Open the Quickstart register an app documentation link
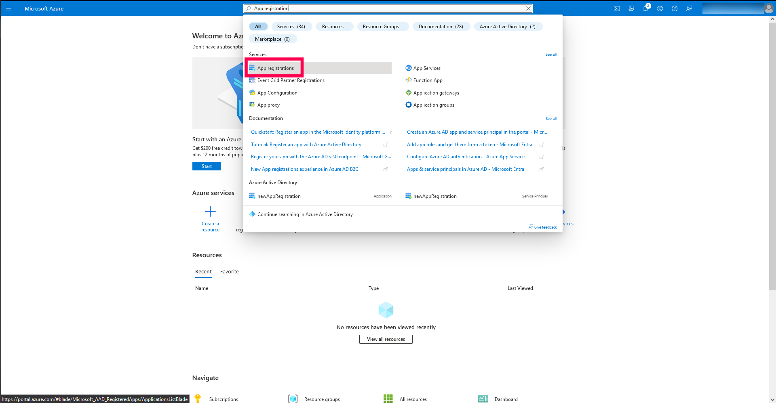Screen dimensions: 776x403 click(x=318, y=132)
